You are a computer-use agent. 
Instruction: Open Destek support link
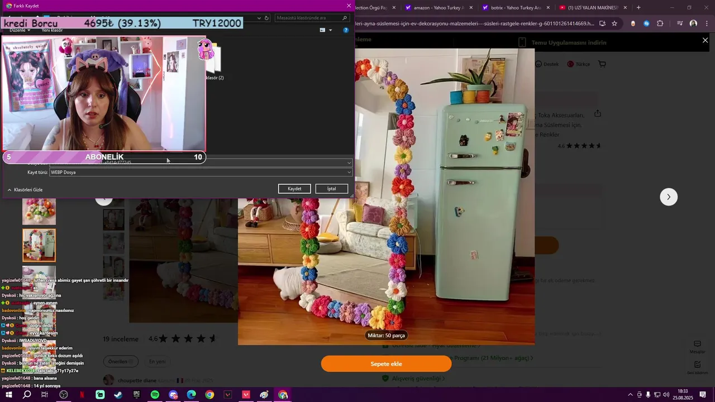pos(547,64)
